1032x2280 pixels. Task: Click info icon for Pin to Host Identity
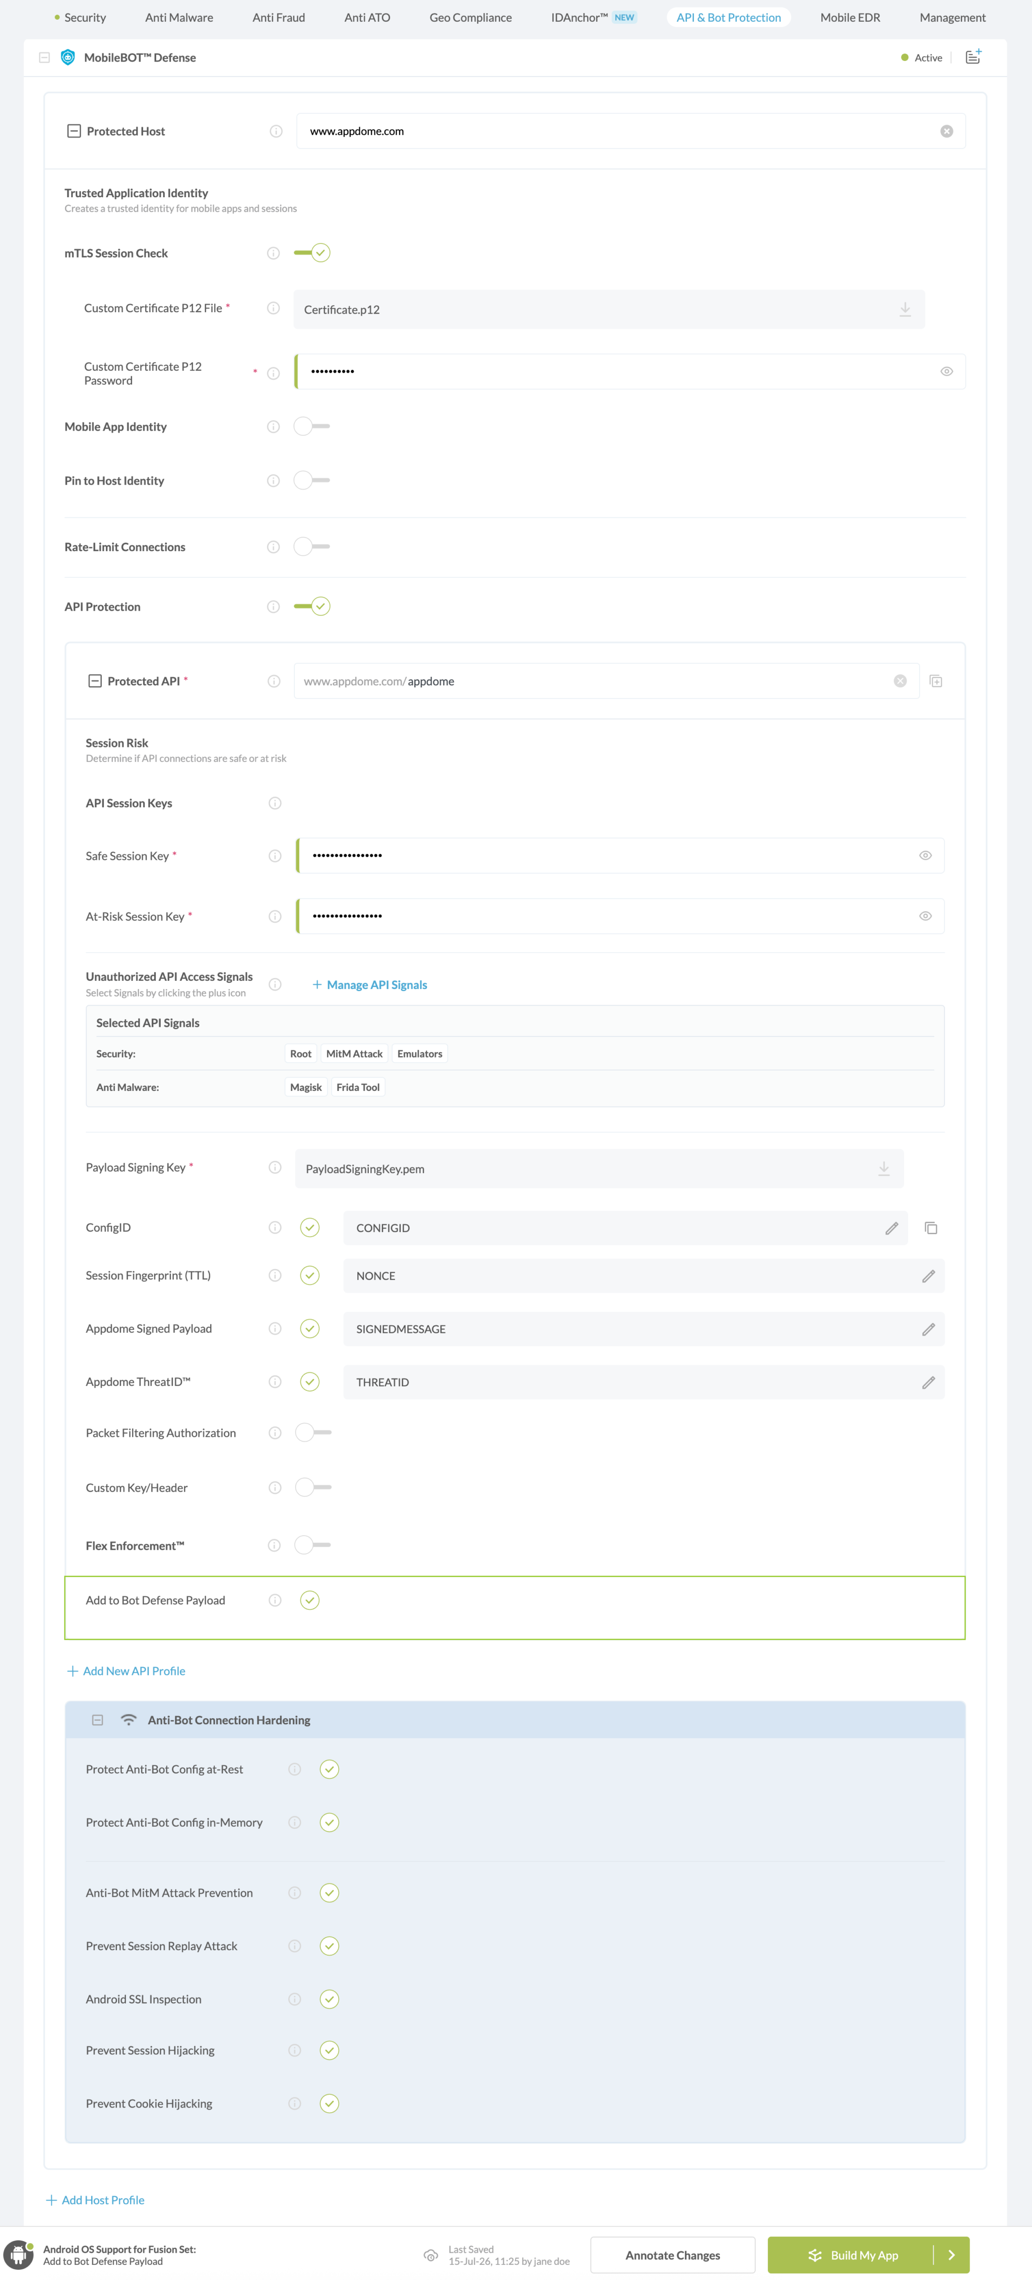(x=273, y=481)
